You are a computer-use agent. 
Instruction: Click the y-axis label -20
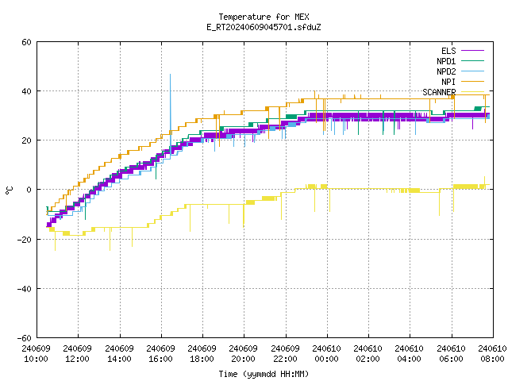point(25,240)
